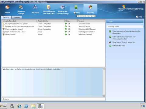Click Exchange Server 2010 source cell
146x109 pixels.
pos(86,32)
